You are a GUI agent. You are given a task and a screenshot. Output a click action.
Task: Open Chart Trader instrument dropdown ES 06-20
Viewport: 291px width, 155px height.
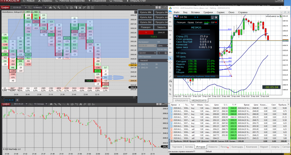[147, 45]
